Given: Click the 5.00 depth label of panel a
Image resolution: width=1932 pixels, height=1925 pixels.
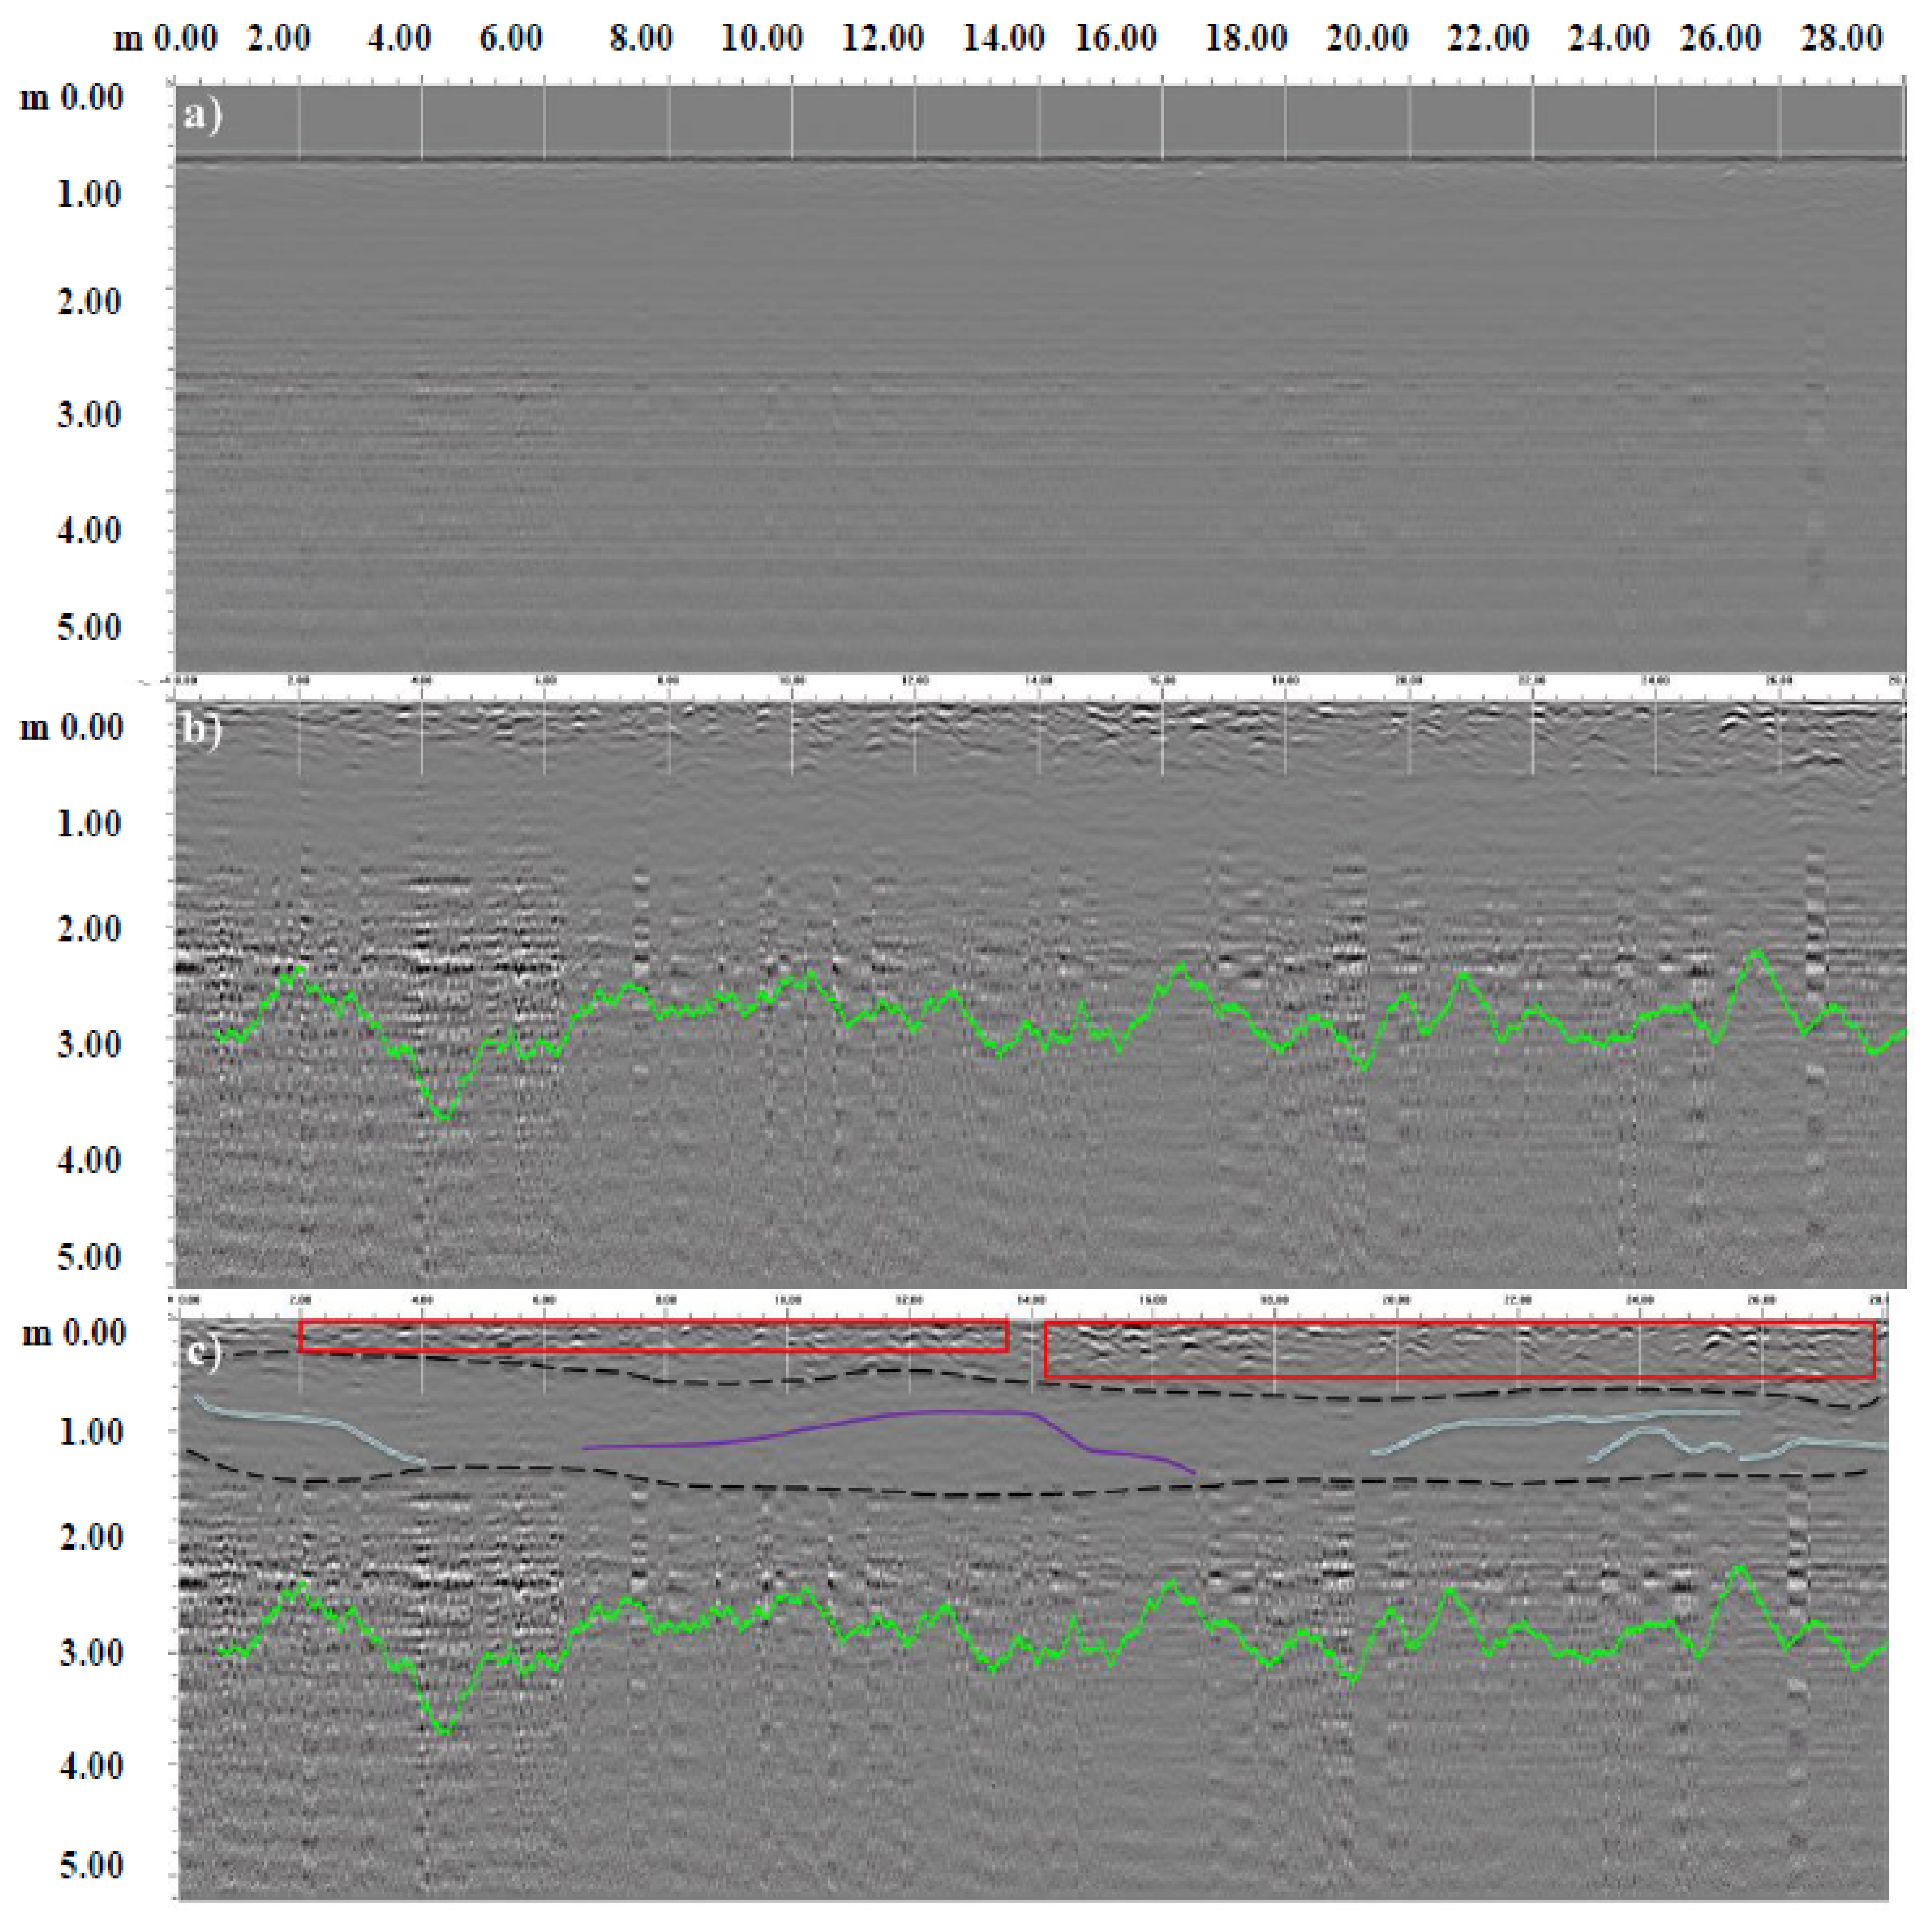Looking at the screenshot, I should coord(89,627).
